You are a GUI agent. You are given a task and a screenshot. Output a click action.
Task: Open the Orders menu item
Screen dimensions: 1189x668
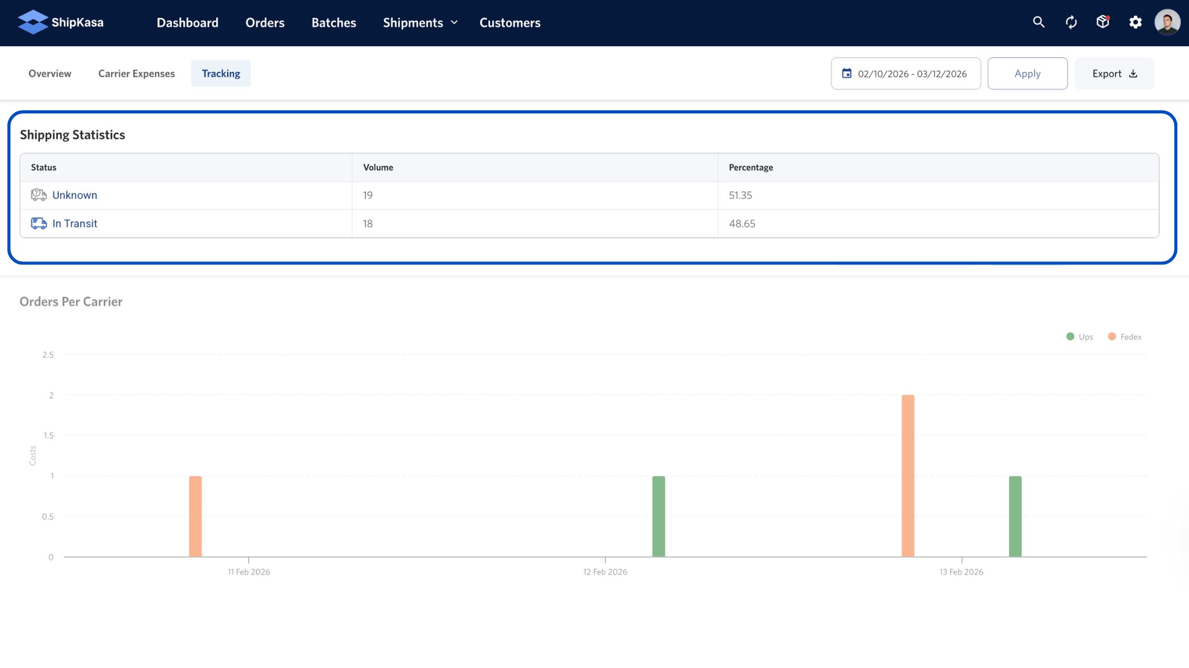[x=265, y=23]
